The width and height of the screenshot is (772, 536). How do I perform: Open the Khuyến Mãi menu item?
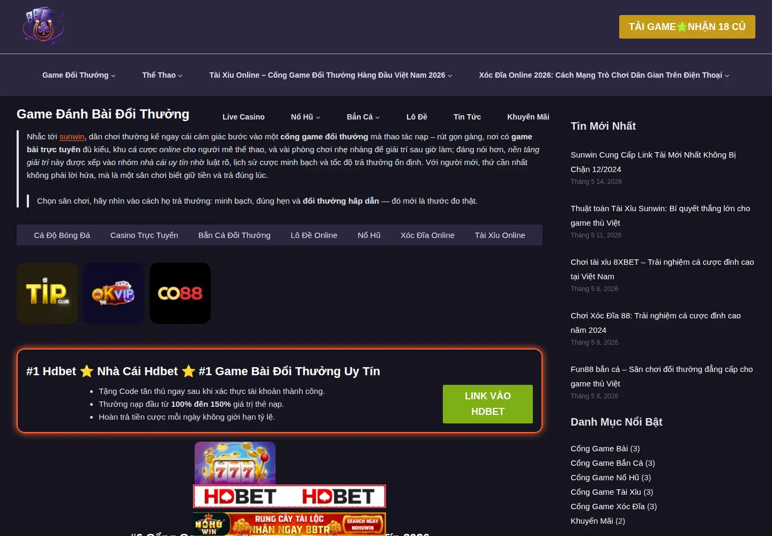(528, 117)
